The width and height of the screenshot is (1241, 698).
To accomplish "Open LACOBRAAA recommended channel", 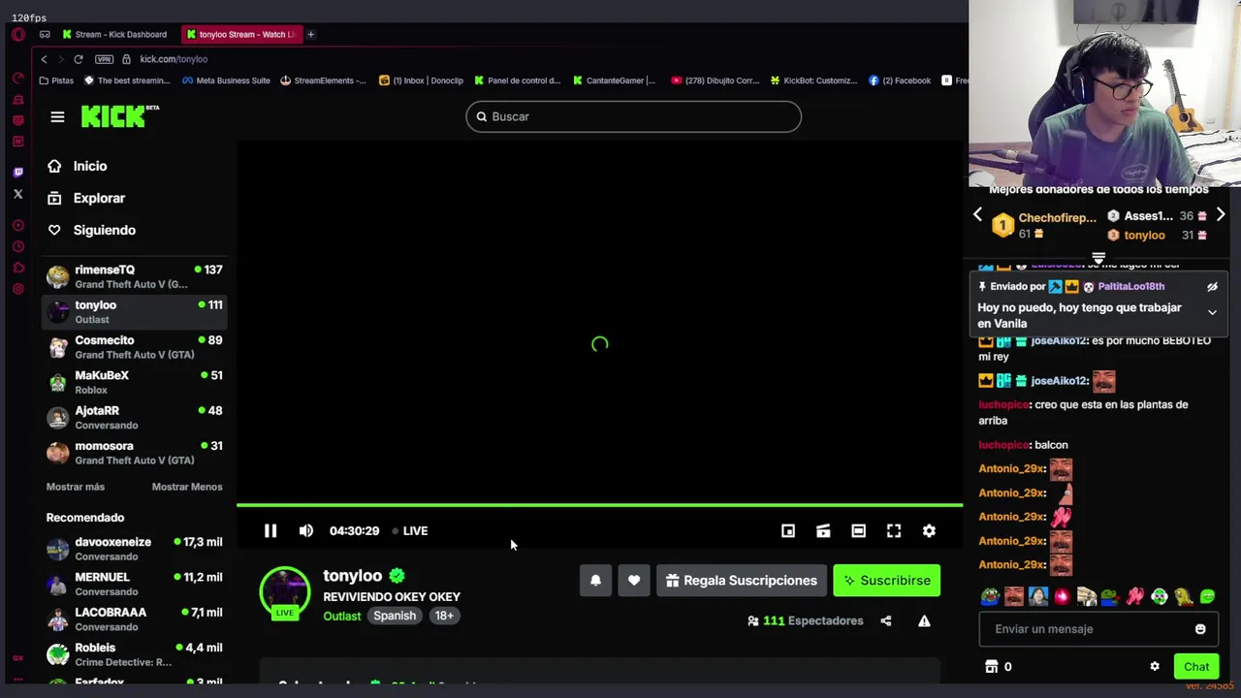I will click(135, 619).
